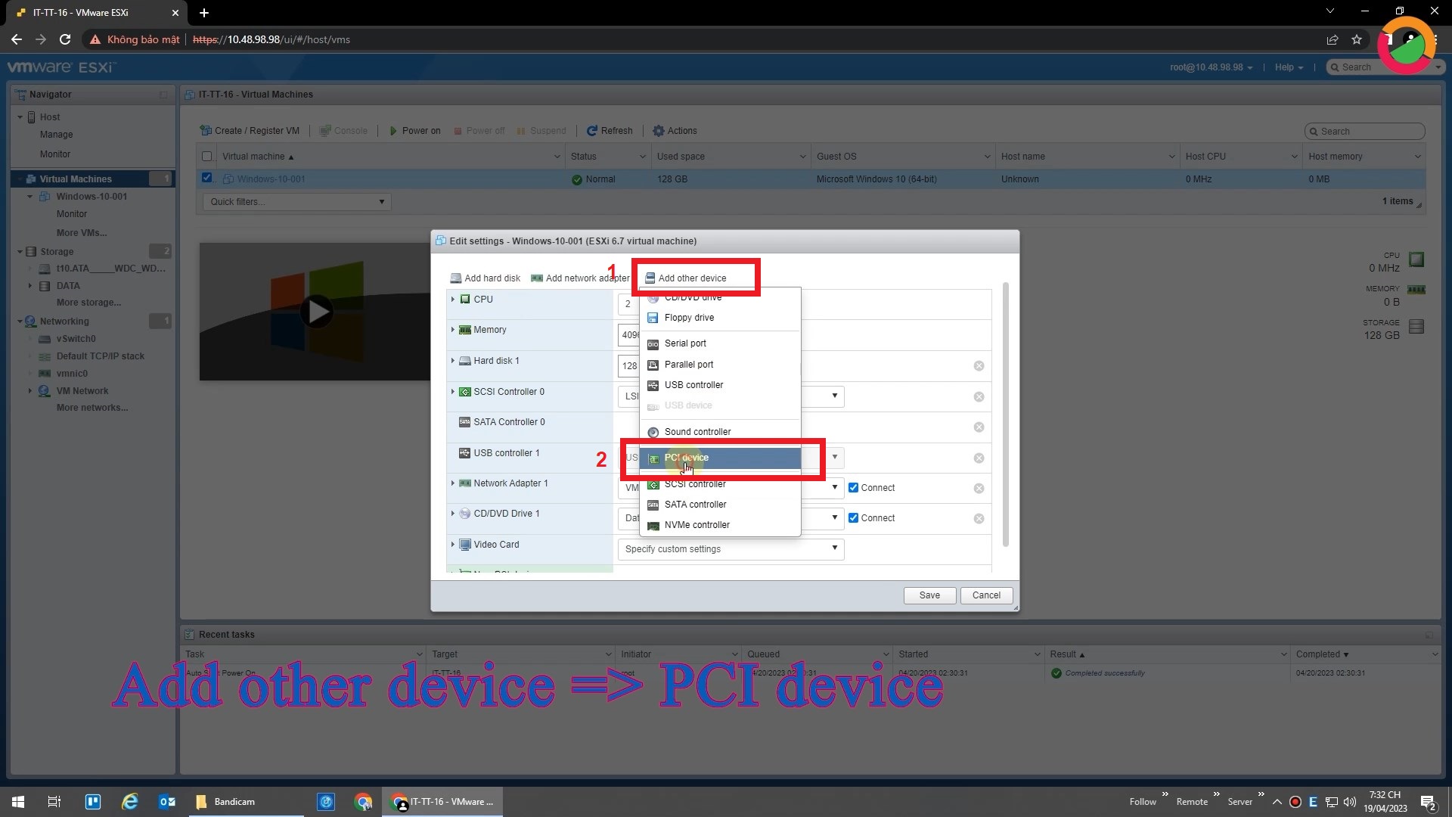Click the Save button
This screenshot has height=817, width=1452.
[929, 595]
